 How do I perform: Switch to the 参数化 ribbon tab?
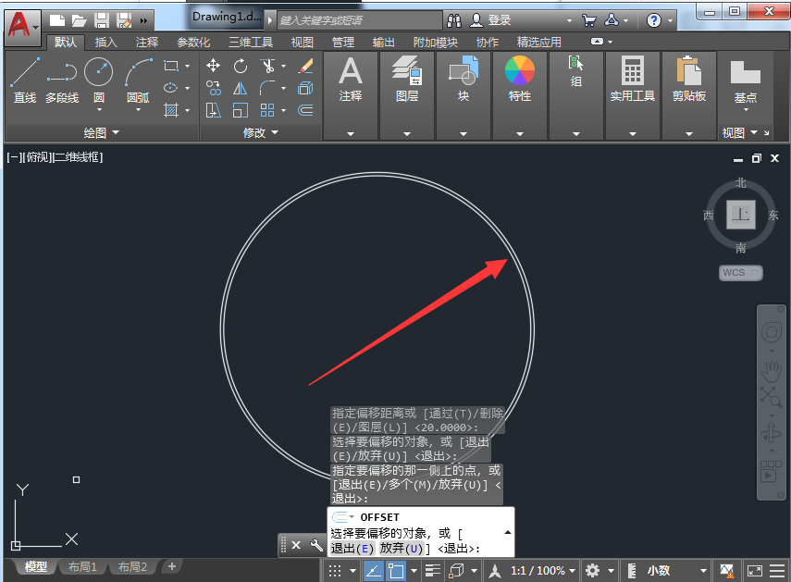[x=193, y=43]
